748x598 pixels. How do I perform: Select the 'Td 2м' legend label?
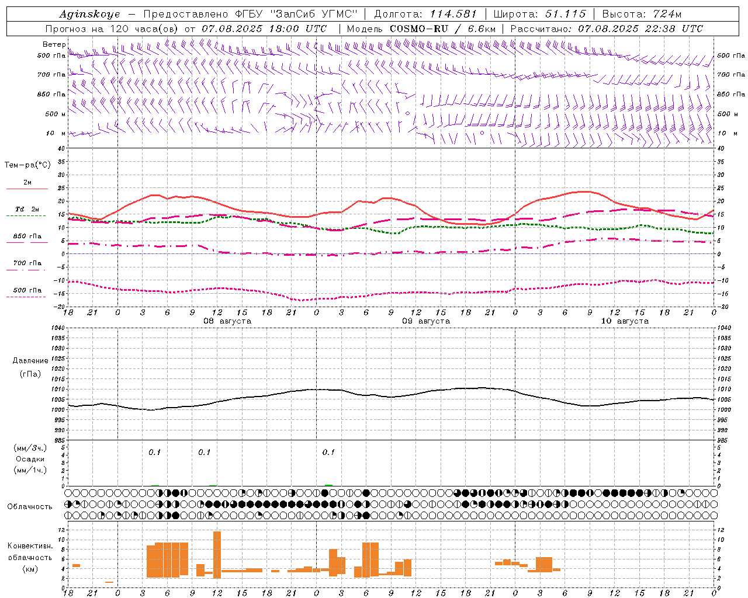pyautogui.click(x=27, y=209)
